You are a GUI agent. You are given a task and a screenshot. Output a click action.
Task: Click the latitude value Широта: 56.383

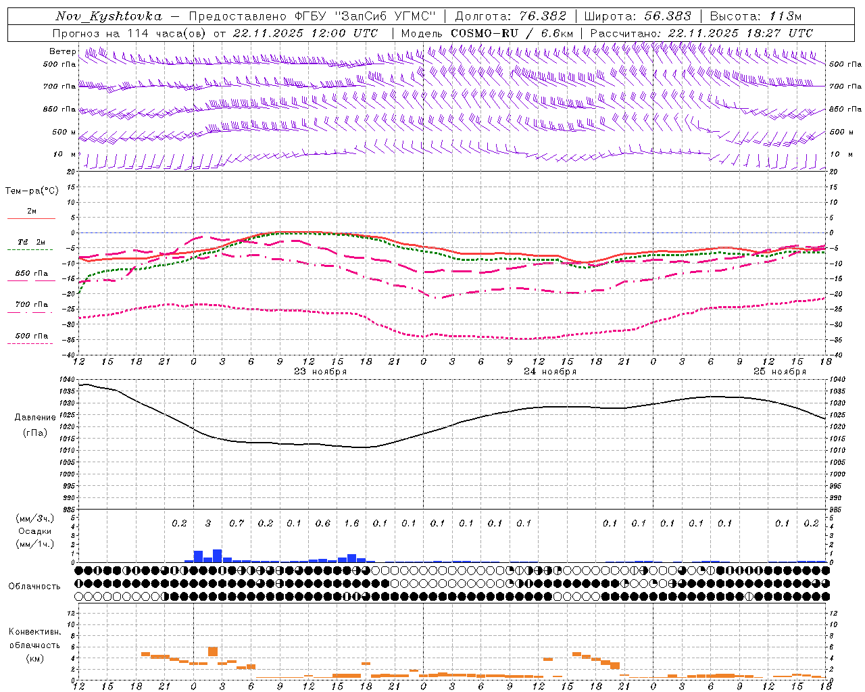pos(638,16)
